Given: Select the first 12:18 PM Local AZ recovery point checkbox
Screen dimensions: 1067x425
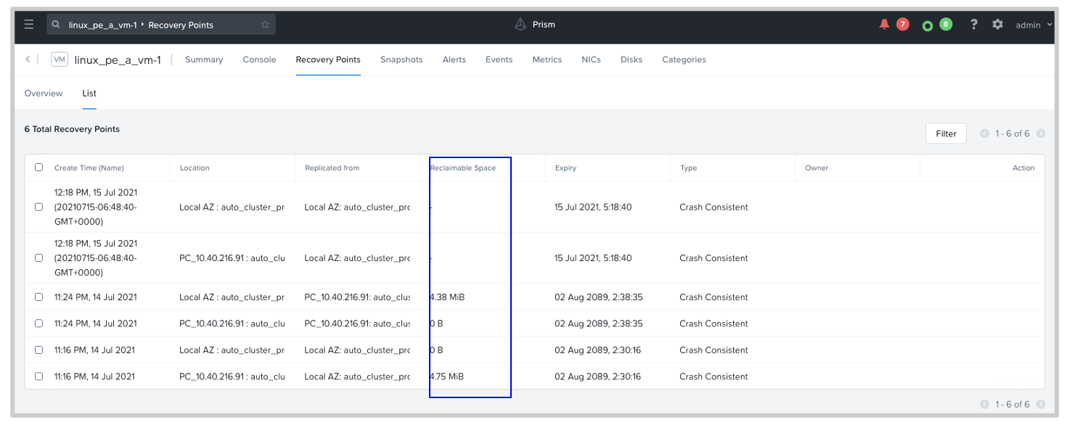Looking at the screenshot, I should coord(39,207).
